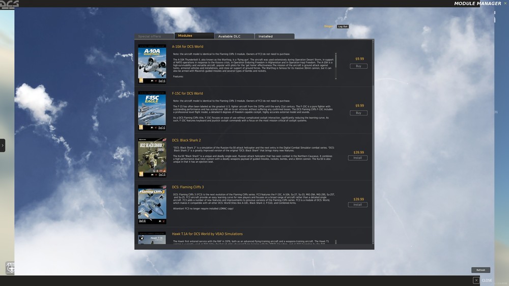509x286 pixels.
Task: Click the DCS Black Shark 2 cover thumbnail
Action: coord(152,157)
